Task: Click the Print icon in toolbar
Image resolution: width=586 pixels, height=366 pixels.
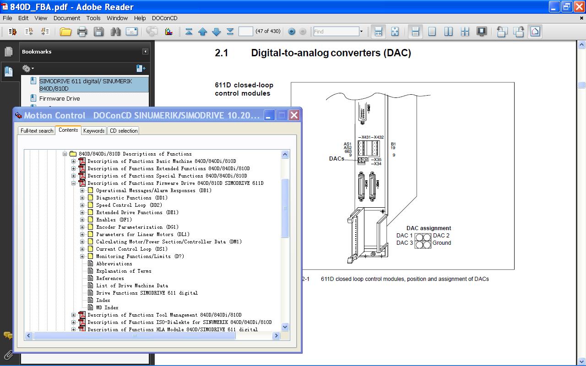Action: pyautogui.click(x=82, y=32)
